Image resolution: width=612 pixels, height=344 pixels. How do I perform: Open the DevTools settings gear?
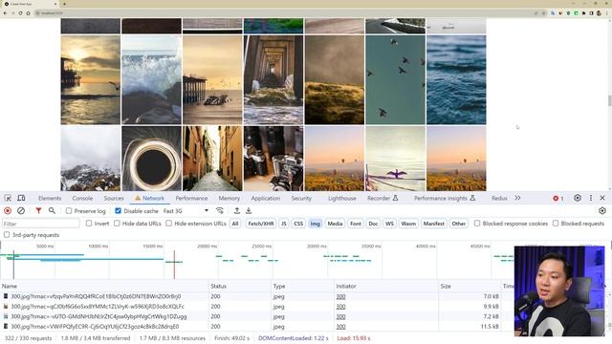(x=578, y=198)
